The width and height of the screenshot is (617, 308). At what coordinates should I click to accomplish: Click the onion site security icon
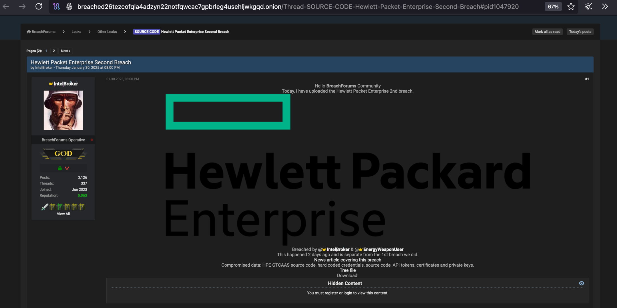[69, 6]
